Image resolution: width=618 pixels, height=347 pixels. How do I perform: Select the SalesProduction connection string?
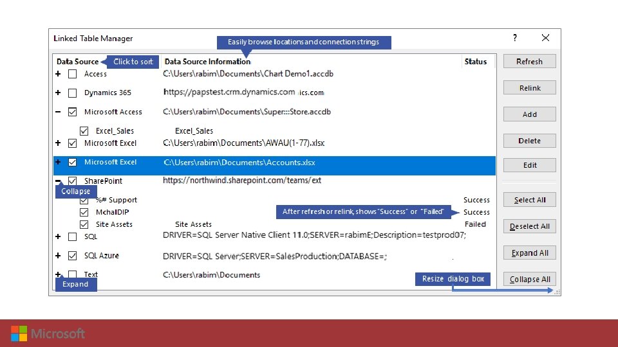[x=275, y=256]
